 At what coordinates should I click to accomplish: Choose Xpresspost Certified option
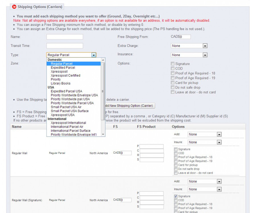66,75
